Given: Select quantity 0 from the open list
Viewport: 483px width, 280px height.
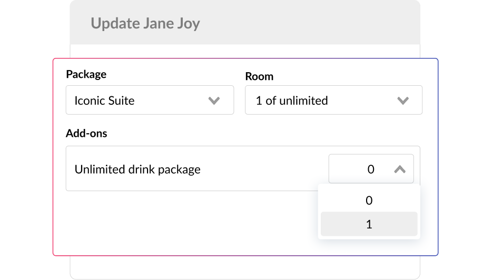Looking at the screenshot, I should (369, 201).
